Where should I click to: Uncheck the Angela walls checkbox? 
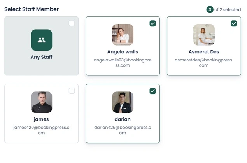[x=152, y=23]
